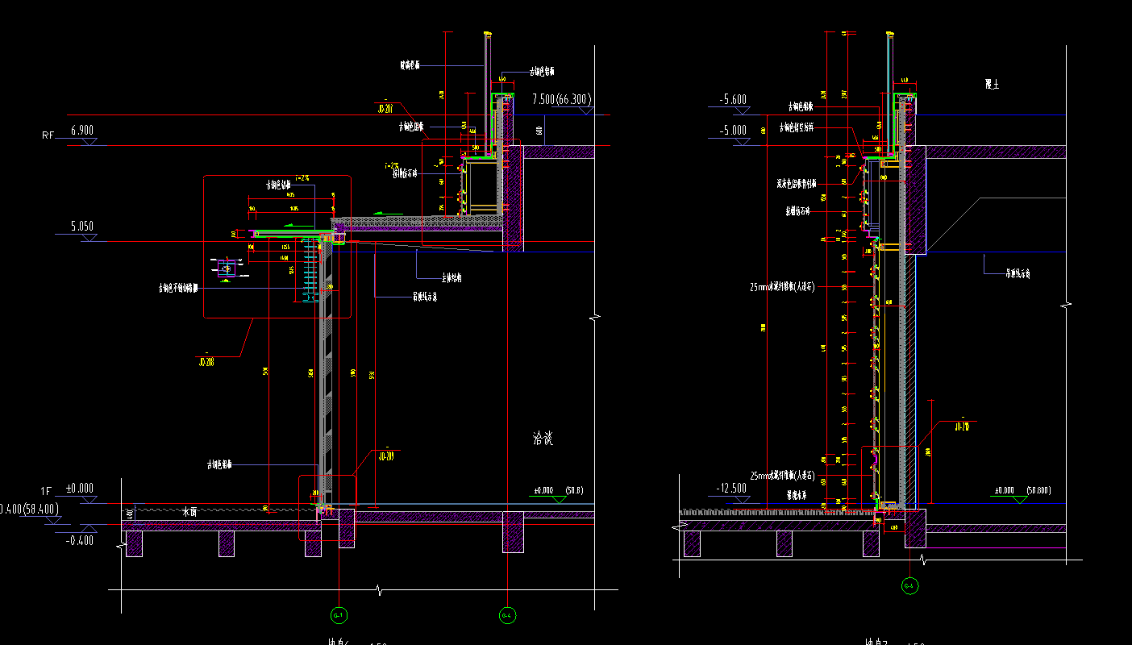
Task: Select the 水面 water surface label
Action: coord(189,512)
